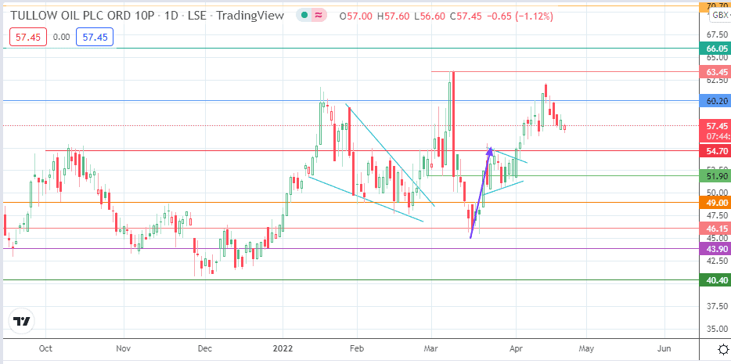Click 37.50 on price scale
Screen dimensions: 731x364
[717, 306]
